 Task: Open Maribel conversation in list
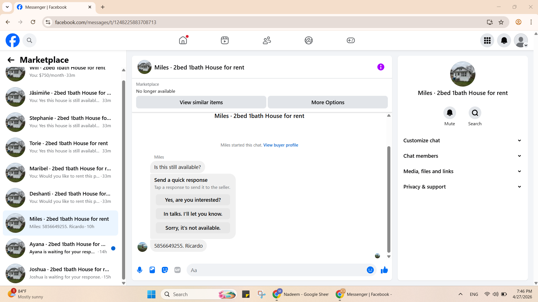point(60,172)
